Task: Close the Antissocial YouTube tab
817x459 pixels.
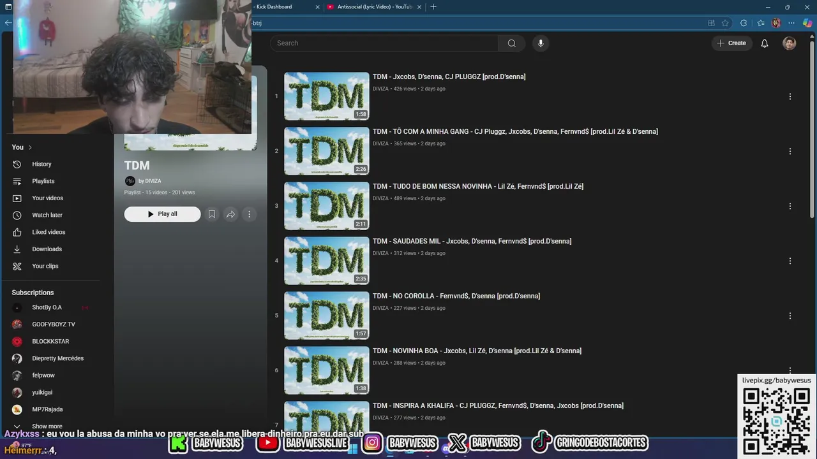Action: coord(419,7)
